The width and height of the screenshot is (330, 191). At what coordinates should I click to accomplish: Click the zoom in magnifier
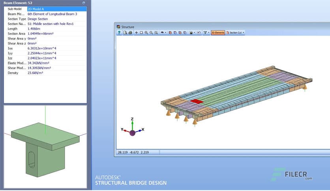(x=146, y=33)
